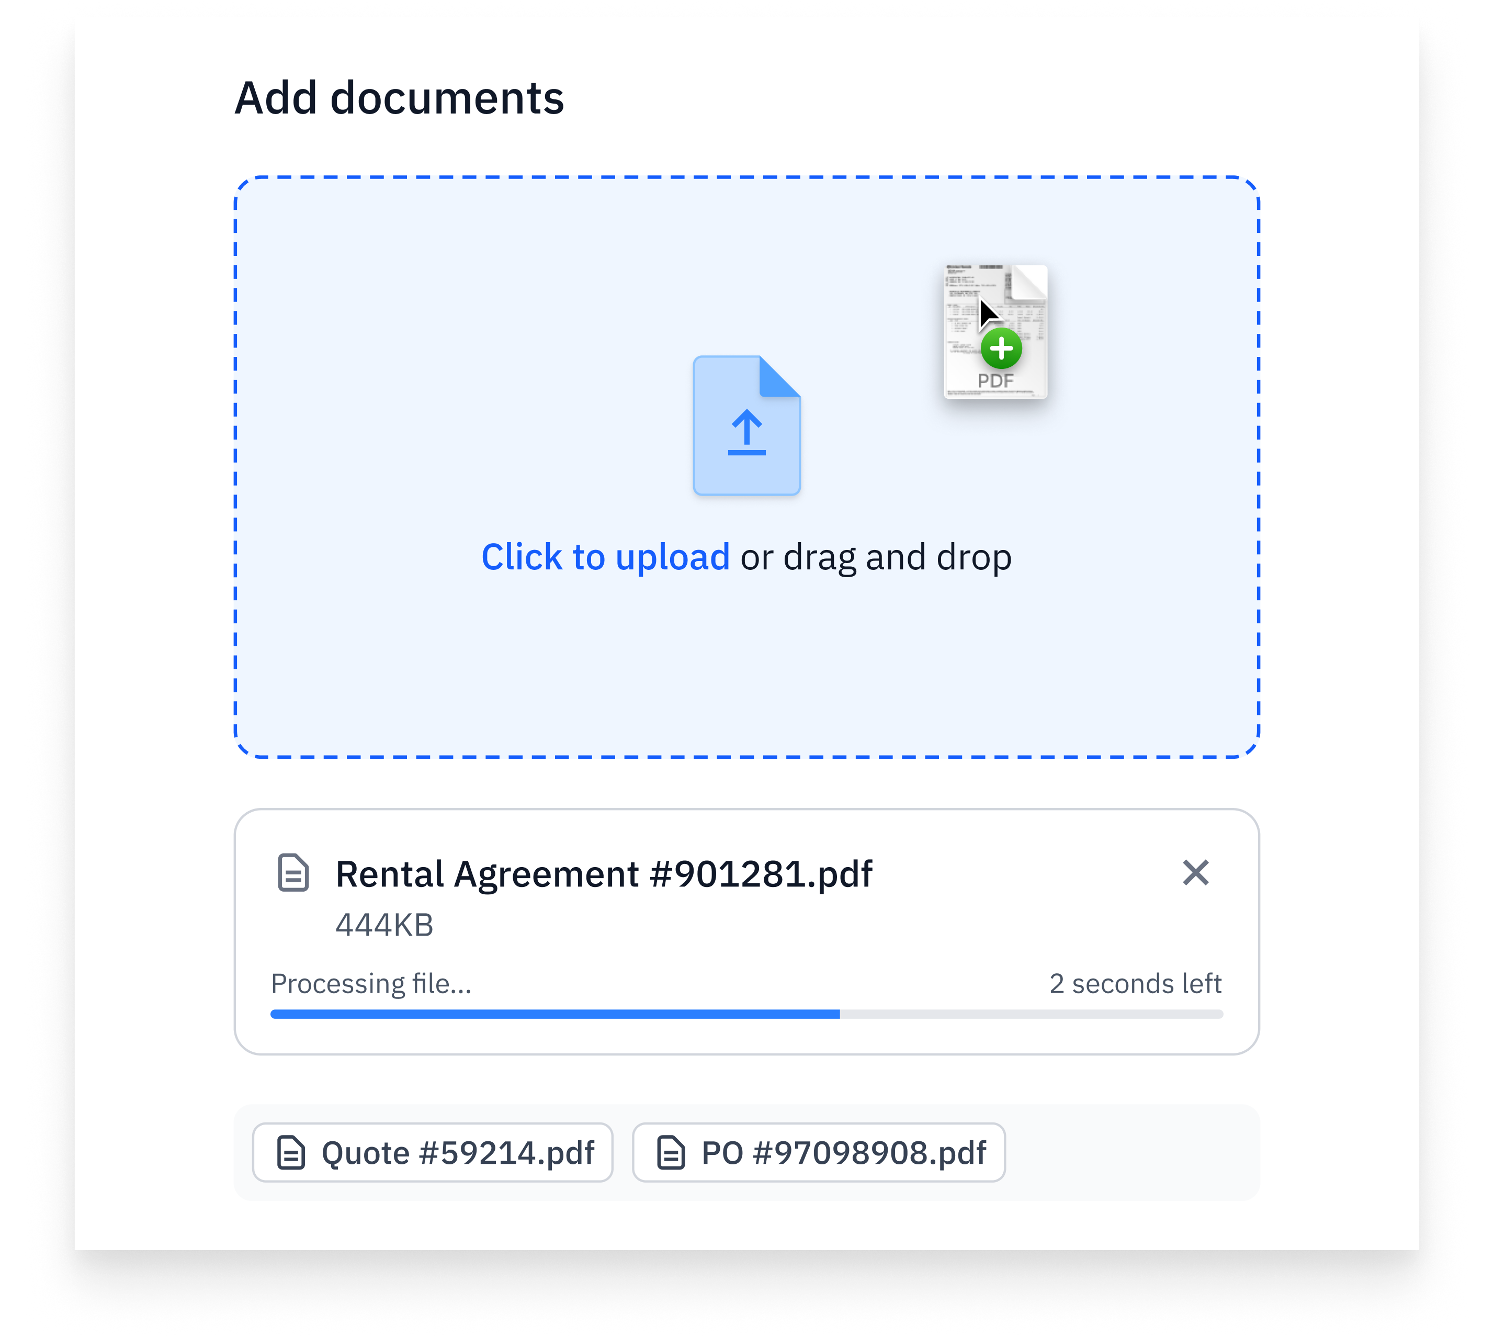Screen dimensions: 1494x1337
Task: Click the document icon in PO chip
Action: click(x=671, y=1153)
